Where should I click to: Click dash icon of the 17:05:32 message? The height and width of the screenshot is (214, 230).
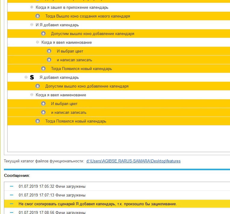click(11, 186)
